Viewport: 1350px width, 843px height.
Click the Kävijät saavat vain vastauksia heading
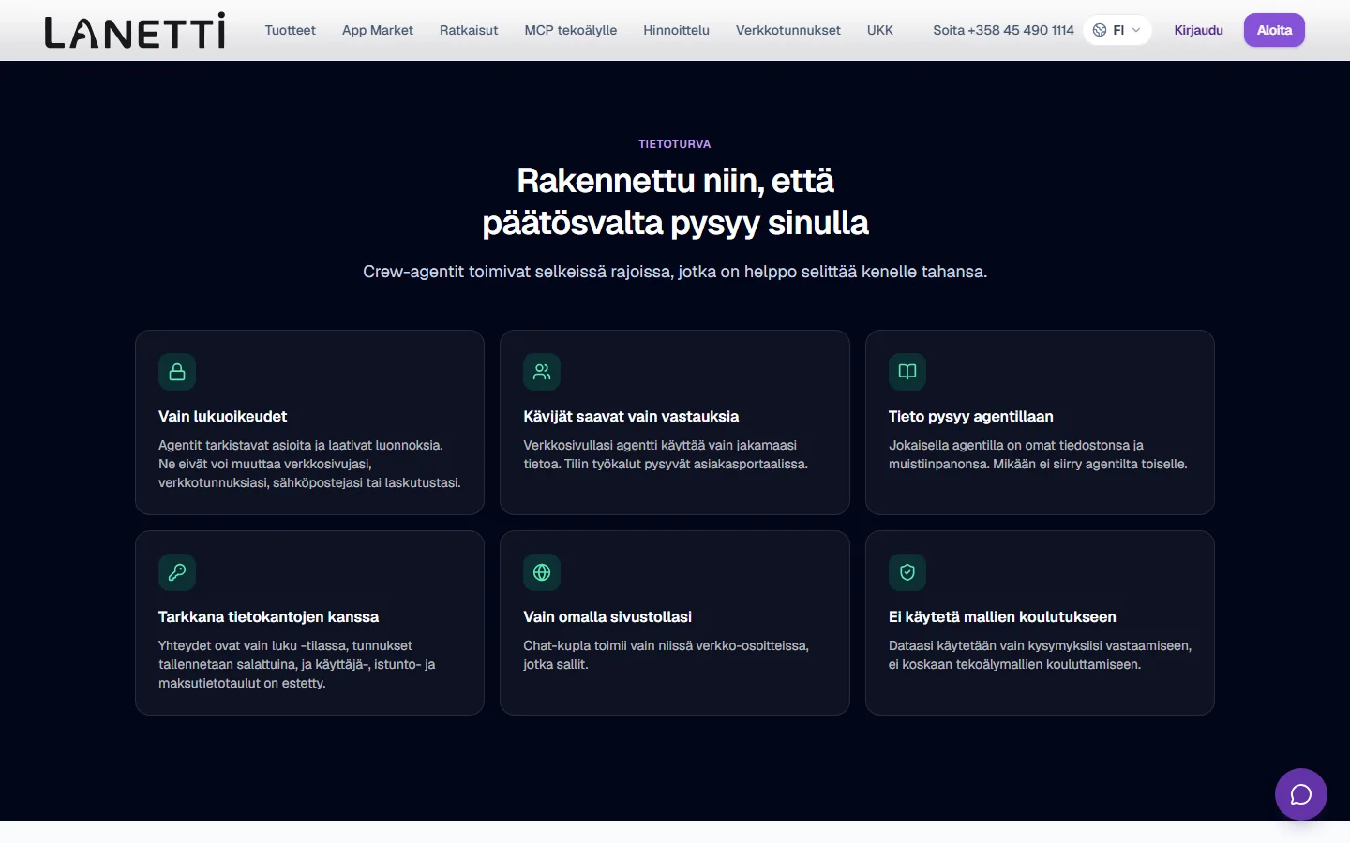tap(631, 416)
